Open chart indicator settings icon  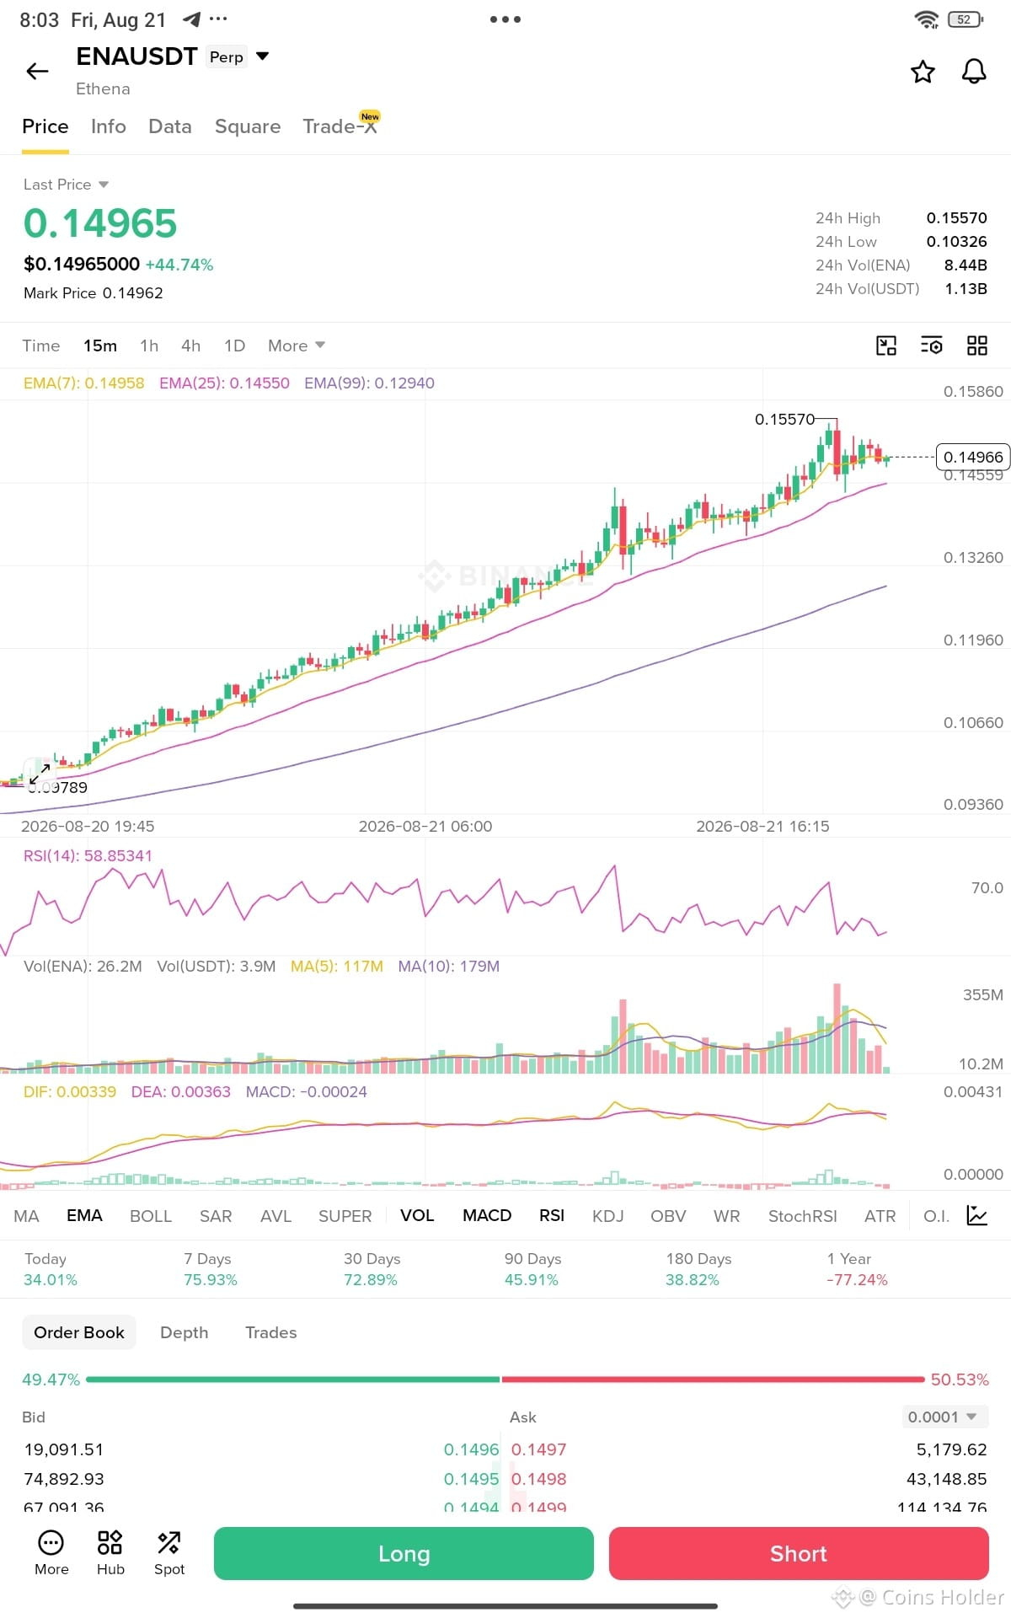(931, 346)
